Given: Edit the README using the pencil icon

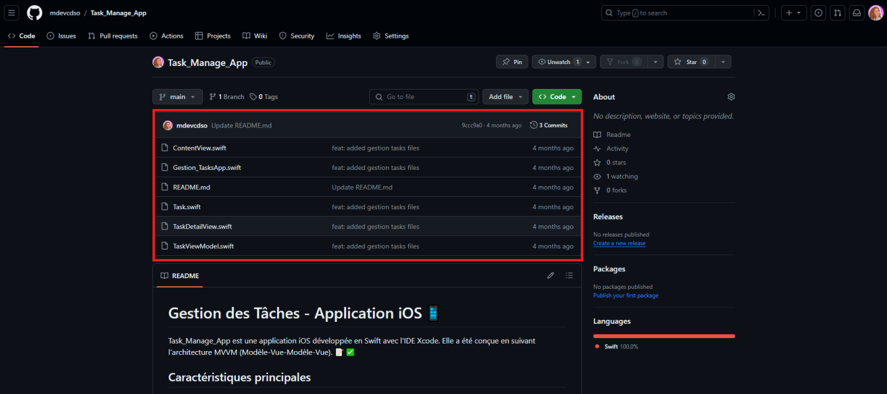Looking at the screenshot, I should (550, 274).
